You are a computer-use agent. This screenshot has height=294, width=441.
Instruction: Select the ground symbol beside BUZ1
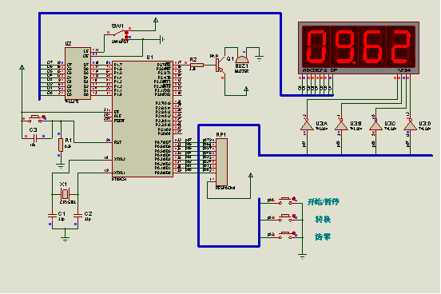(x=259, y=58)
